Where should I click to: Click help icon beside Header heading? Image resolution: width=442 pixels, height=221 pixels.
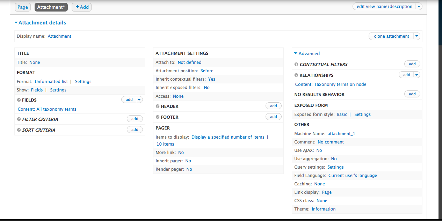tap(158, 106)
